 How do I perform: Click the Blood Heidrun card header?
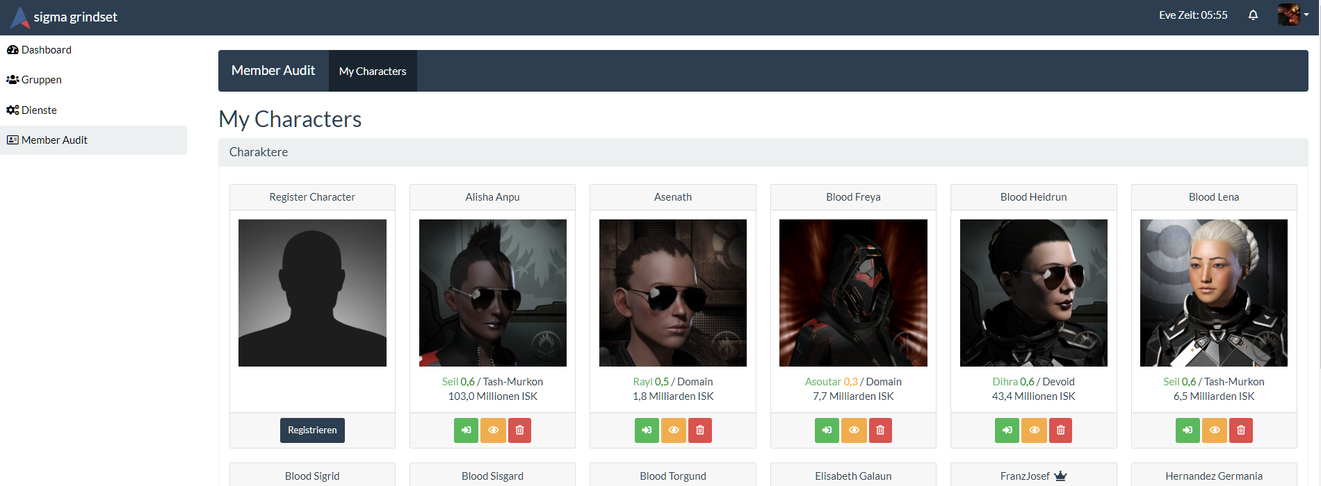point(1034,197)
